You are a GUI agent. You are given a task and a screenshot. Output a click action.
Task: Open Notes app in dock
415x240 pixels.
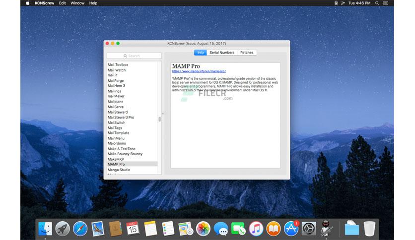[x=150, y=229]
